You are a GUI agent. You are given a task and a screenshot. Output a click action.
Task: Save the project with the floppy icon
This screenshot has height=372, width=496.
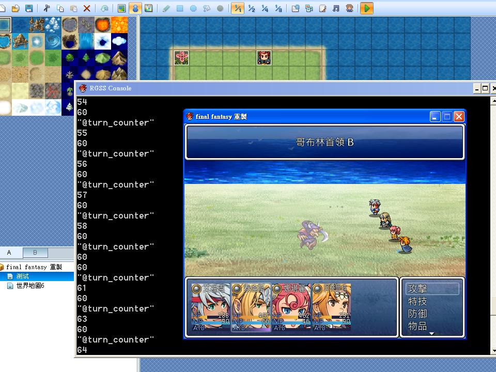tap(29, 8)
